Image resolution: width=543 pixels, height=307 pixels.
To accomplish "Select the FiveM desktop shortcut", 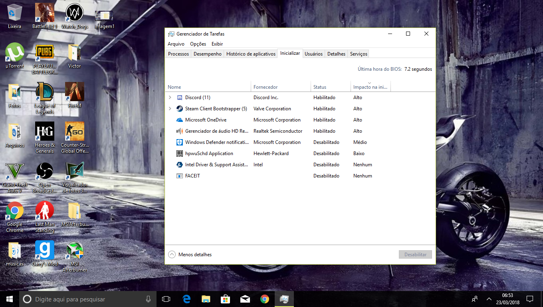I will [75, 95].
